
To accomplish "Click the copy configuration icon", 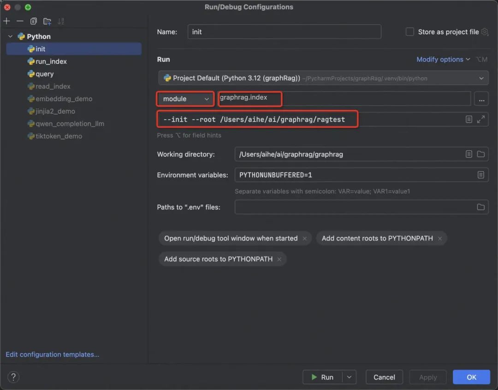I will (34, 21).
